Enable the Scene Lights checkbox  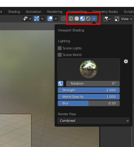[x=60, y=48]
